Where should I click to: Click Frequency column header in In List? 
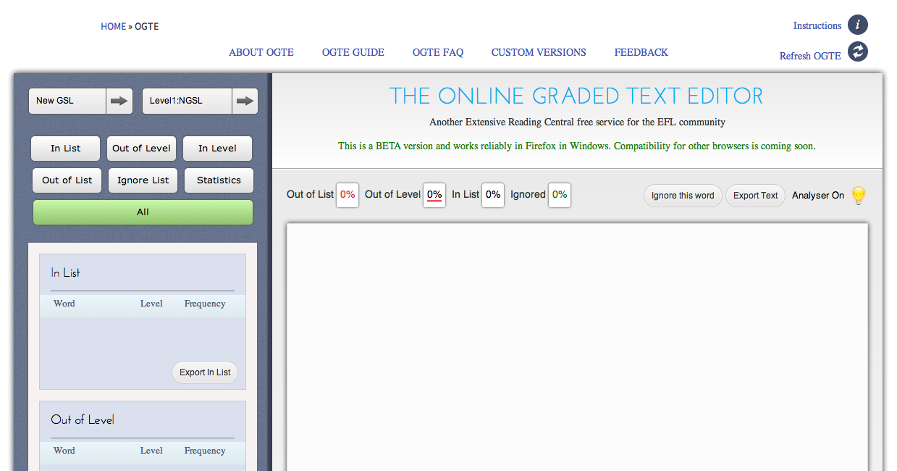(205, 304)
